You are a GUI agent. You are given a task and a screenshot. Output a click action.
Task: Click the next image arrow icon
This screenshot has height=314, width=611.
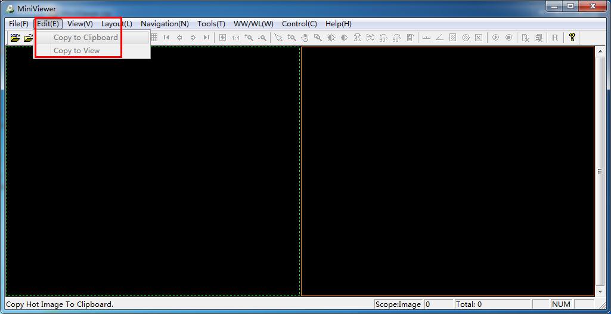(x=193, y=38)
